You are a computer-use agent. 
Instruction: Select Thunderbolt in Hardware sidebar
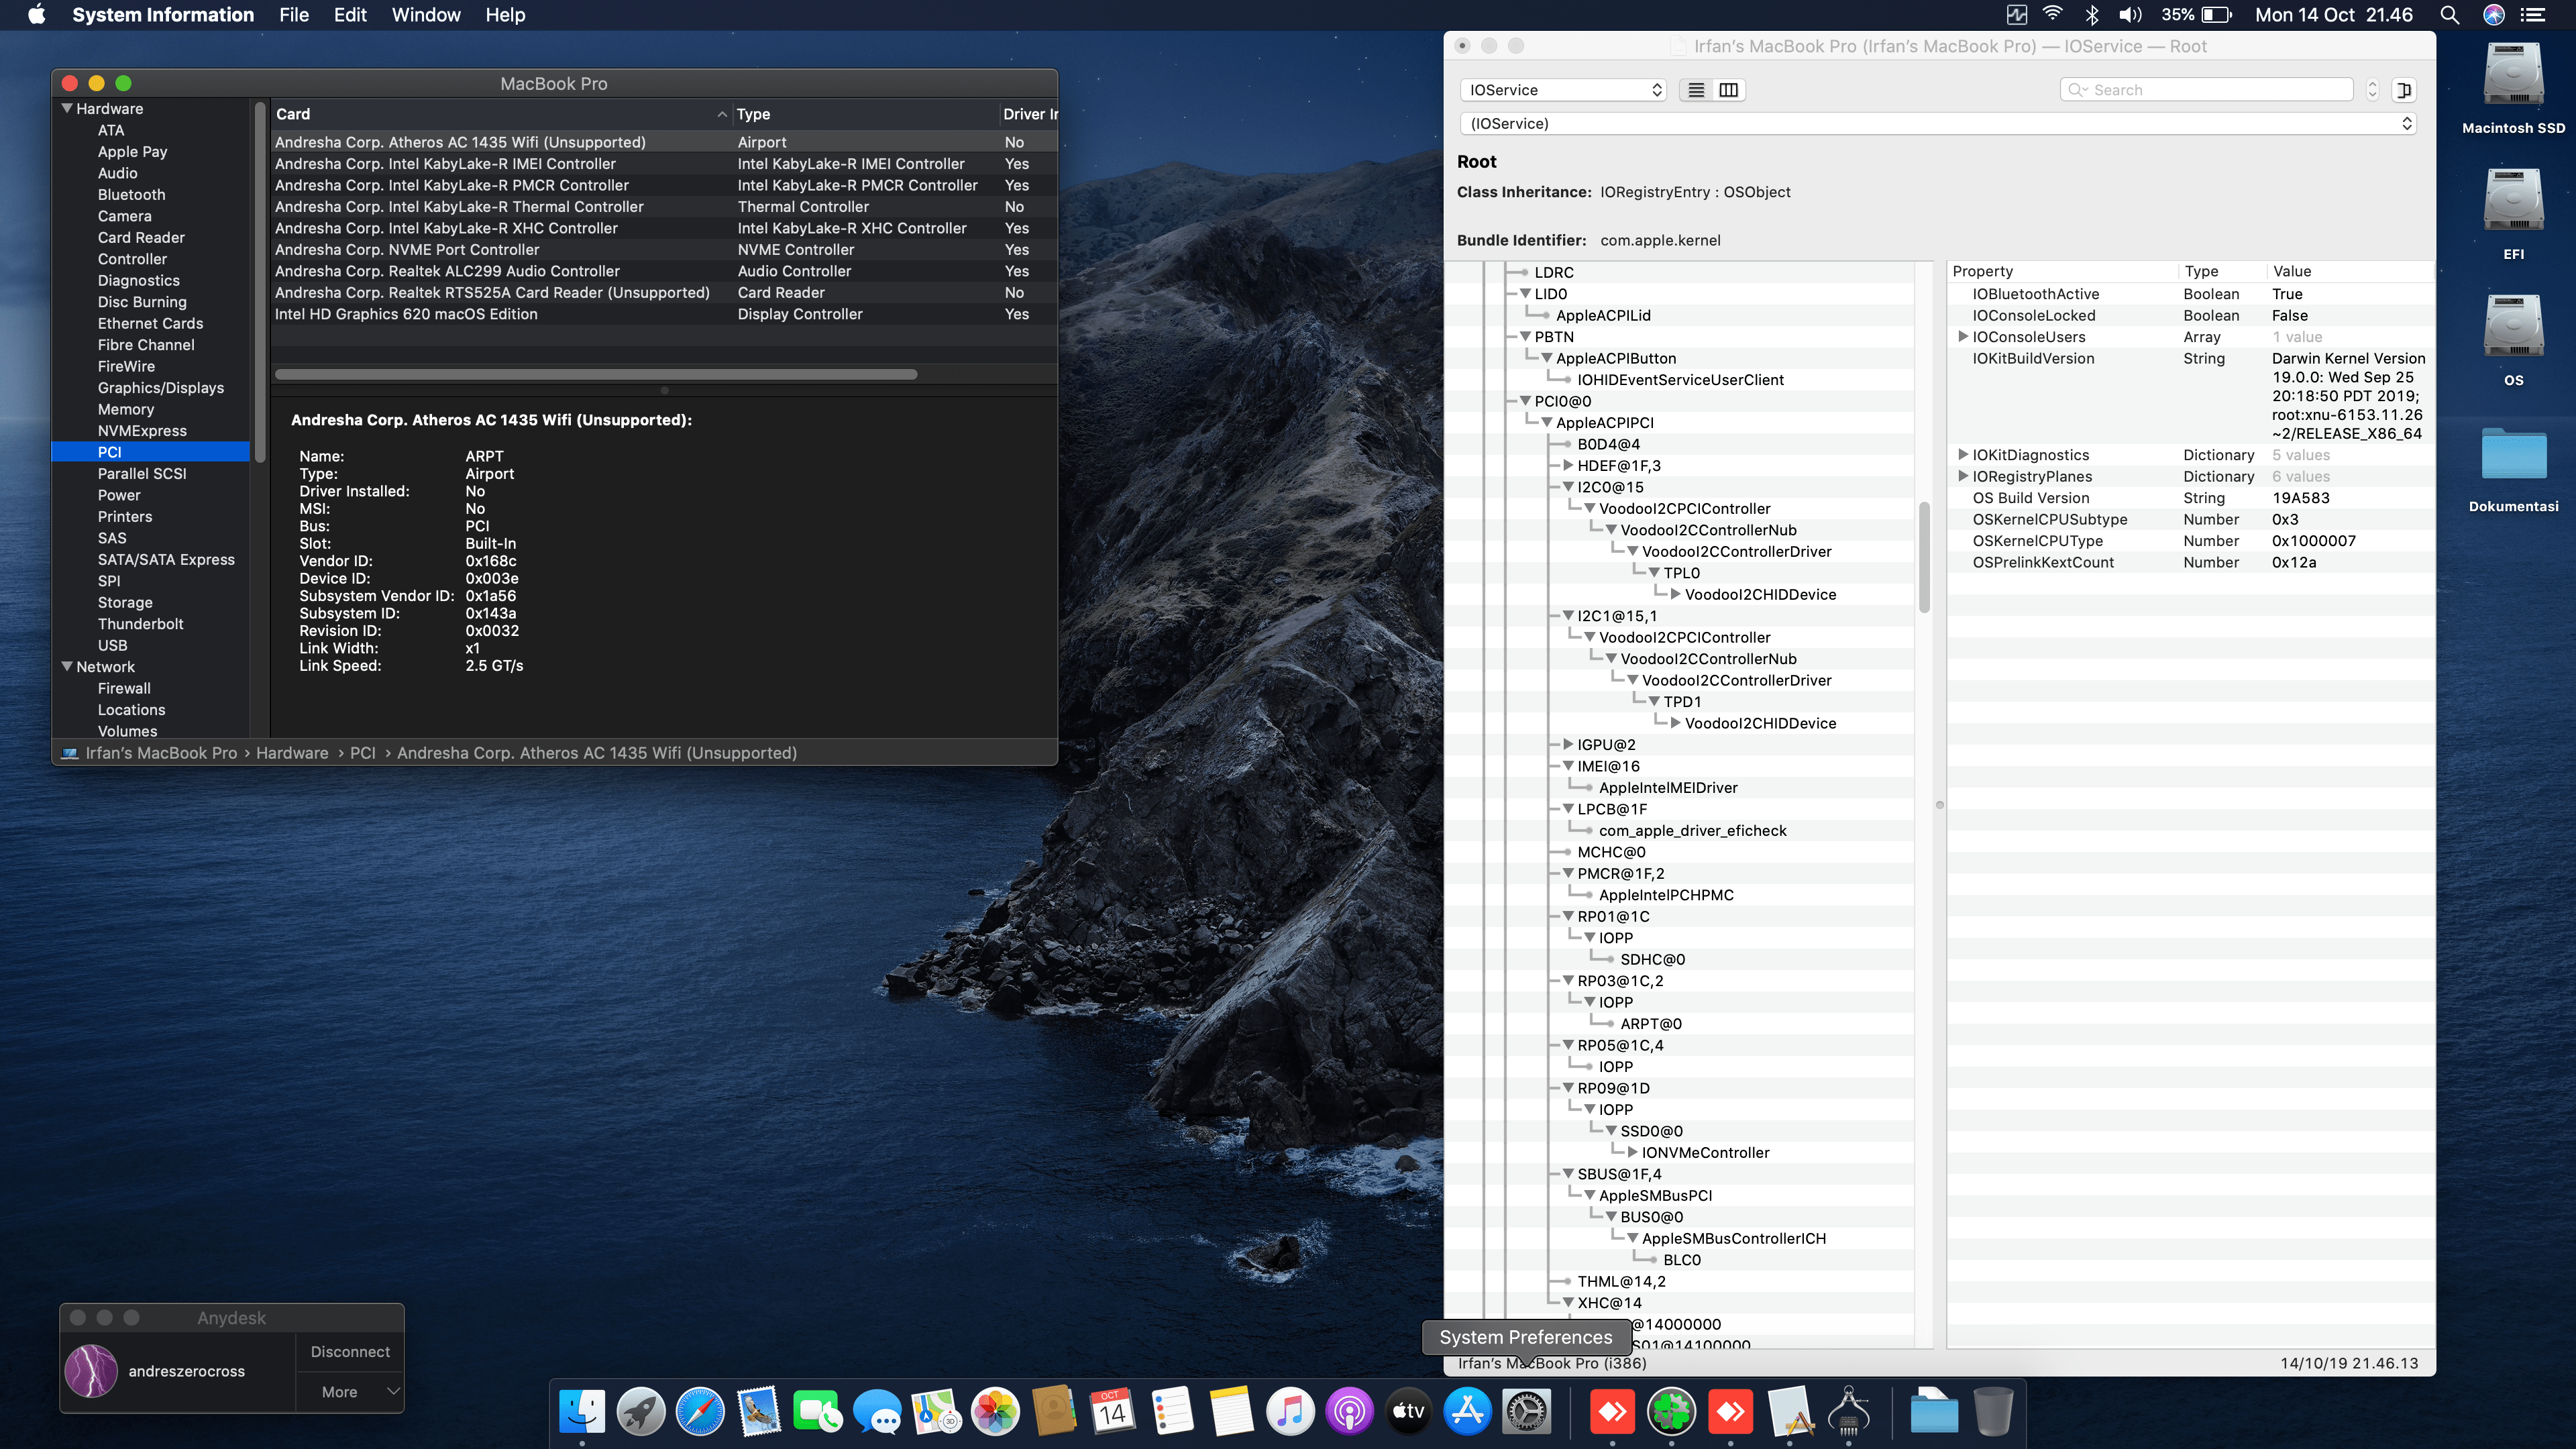140,624
